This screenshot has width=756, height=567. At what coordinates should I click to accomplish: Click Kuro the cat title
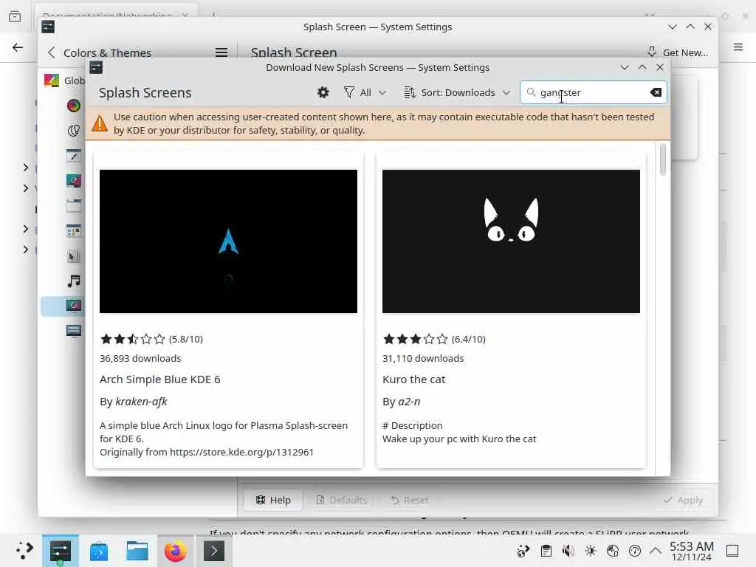point(413,379)
